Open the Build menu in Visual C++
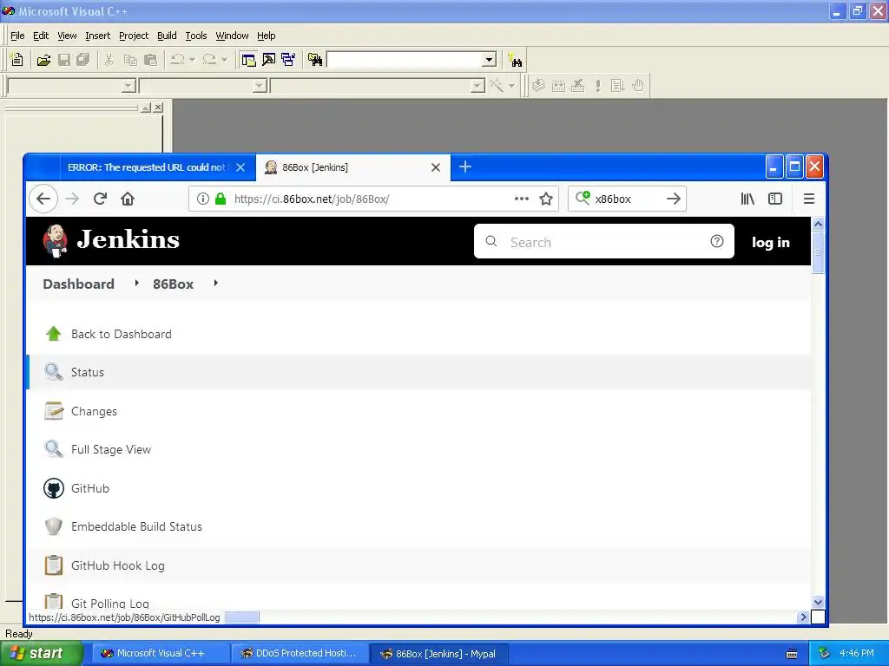Screen dimensions: 889x666 pyautogui.click(x=167, y=36)
